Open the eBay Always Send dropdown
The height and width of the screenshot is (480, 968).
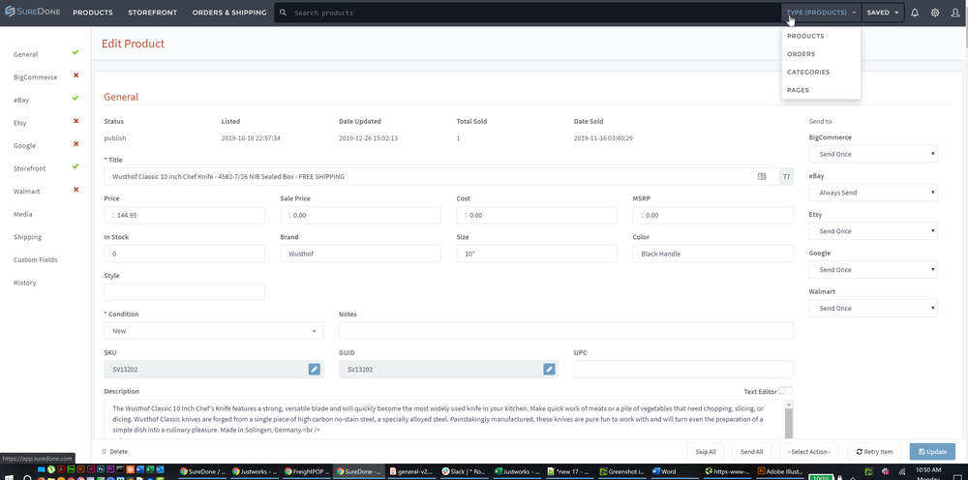coord(873,193)
